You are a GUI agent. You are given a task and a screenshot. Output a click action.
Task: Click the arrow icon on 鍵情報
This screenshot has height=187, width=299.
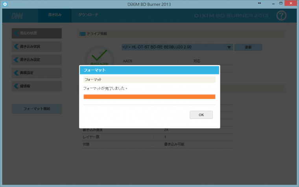pos(16,86)
